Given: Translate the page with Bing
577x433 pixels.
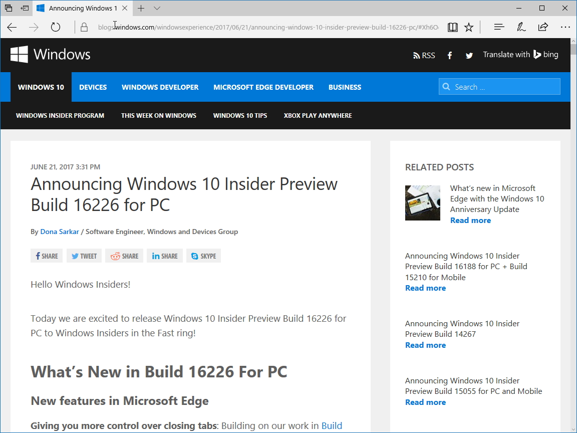Looking at the screenshot, I should pyautogui.click(x=520, y=55).
